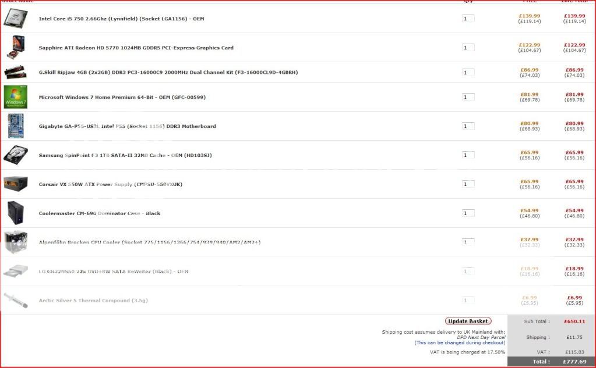Click the Coolermaster CM-690 case image
596x368 pixels.
pyautogui.click(x=15, y=213)
